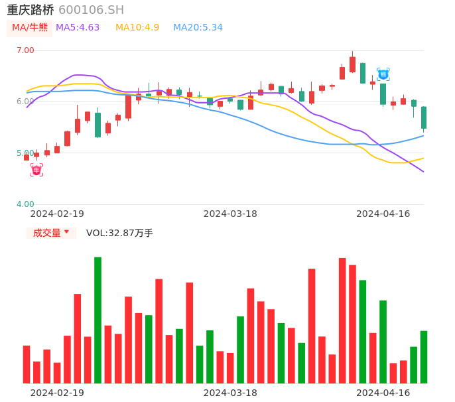Screen dimensions: 455x402
Task: Click the red bull signal icon
Action: click(36, 170)
